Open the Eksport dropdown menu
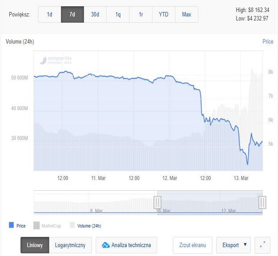This screenshot has height=256, width=278. [x=234, y=245]
